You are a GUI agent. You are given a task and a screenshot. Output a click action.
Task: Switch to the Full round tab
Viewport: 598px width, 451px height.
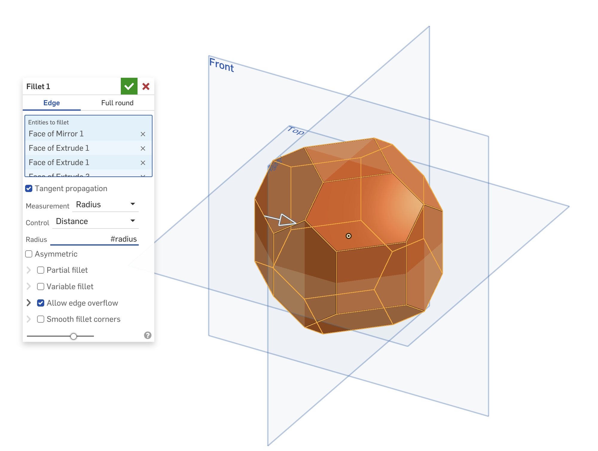(x=117, y=103)
